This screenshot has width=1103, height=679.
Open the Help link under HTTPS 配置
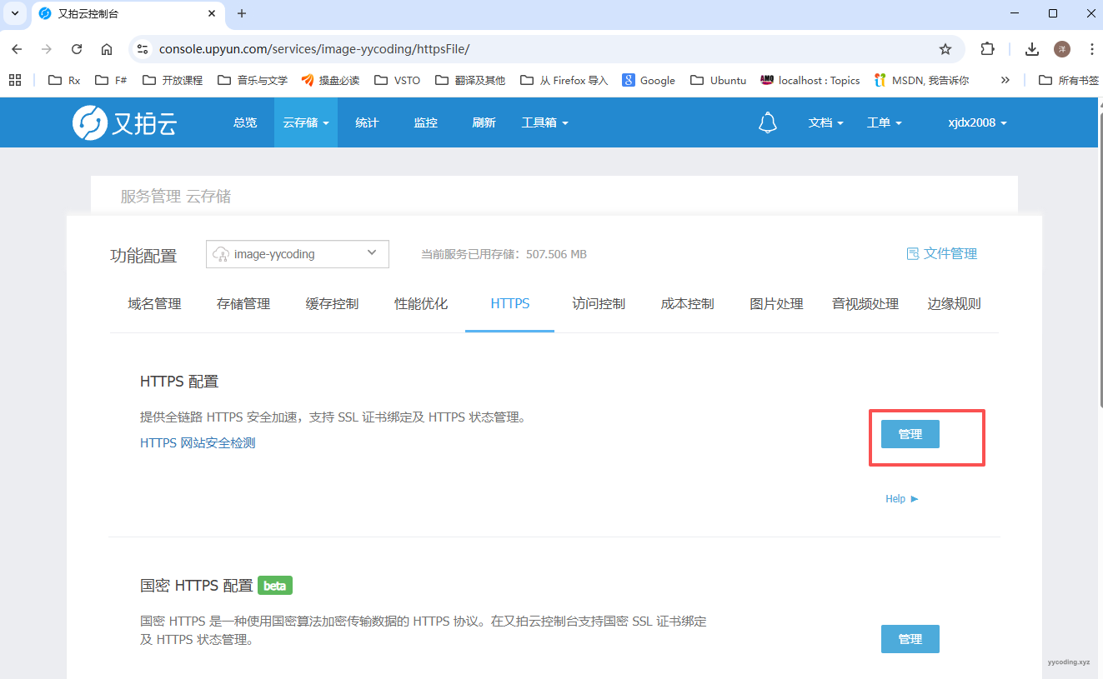point(901,499)
